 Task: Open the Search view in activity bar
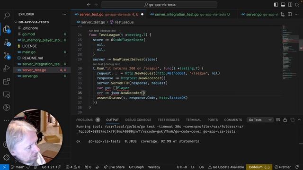point(7,16)
